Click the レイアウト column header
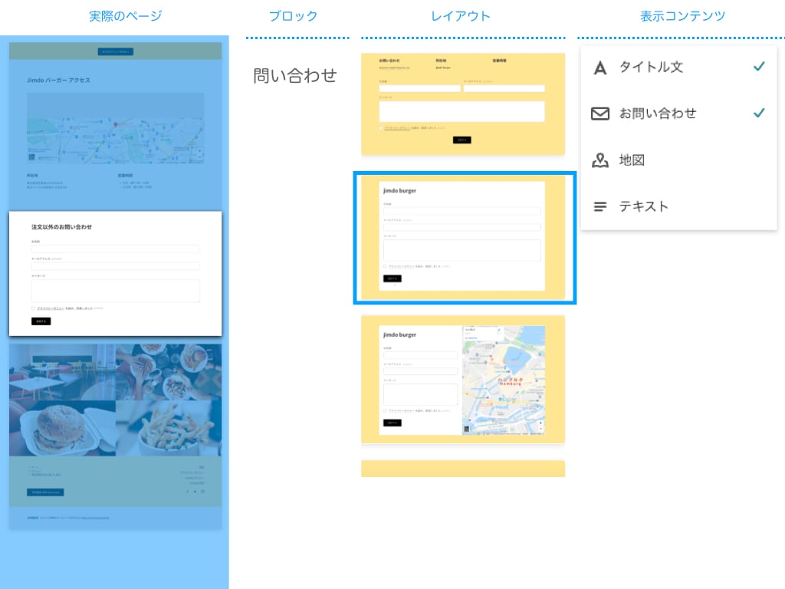 460,16
